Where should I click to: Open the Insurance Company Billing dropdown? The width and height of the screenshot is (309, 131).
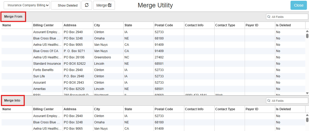coord(27,5)
